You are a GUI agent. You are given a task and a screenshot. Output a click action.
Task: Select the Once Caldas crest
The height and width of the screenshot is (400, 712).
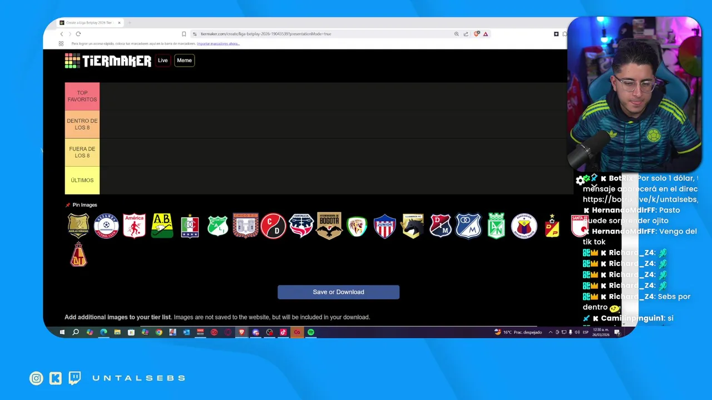click(x=190, y=226)
